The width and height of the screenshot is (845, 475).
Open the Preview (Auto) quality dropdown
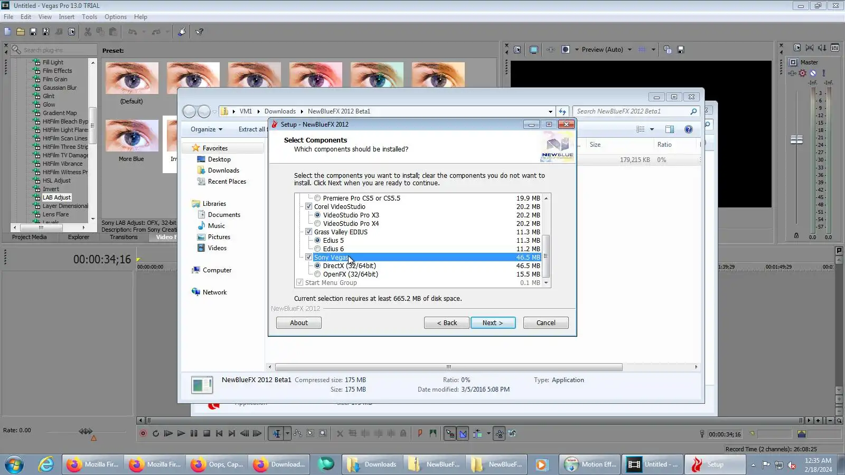pyautogui.click(x=630, y=50)
